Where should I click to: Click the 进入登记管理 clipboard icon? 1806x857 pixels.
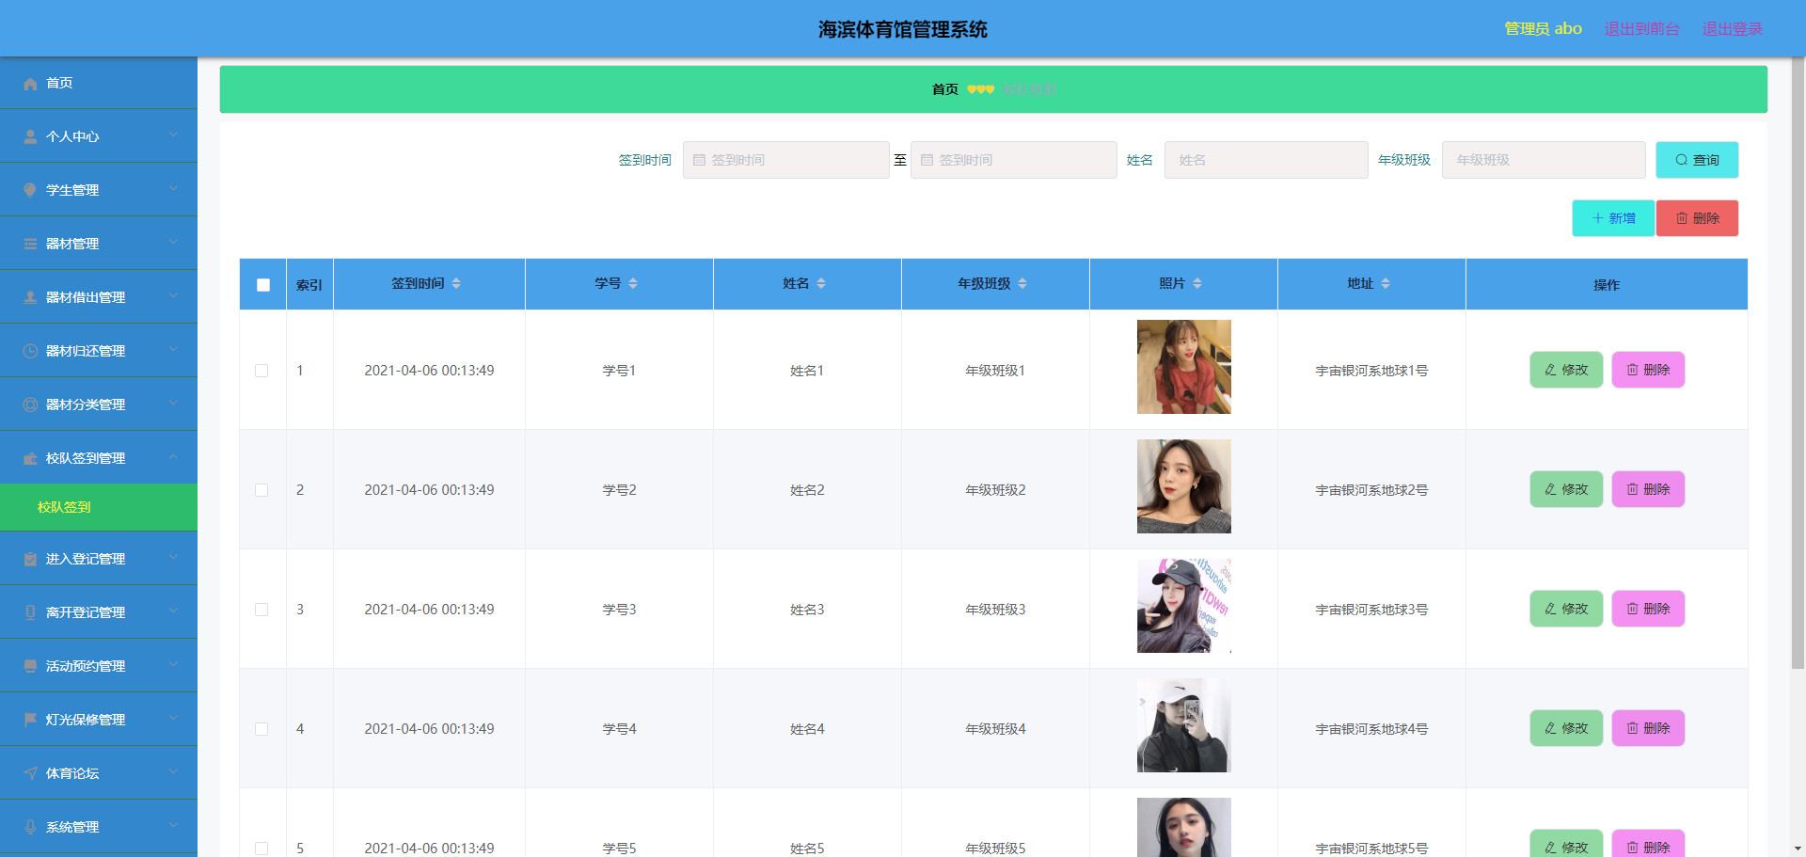[x=30, y=560]
